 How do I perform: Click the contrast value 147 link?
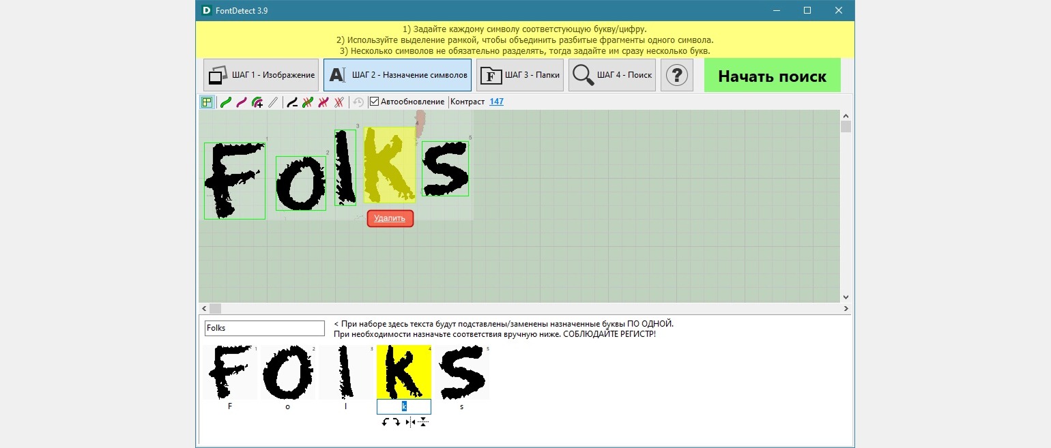497,102
